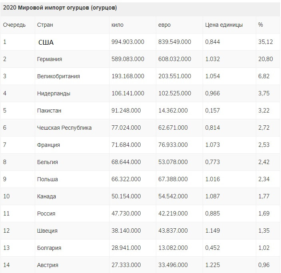Select the 'евро' column header
Image resolution: width=281 pixels, height=273 pixels.
pyautogui.click(x=164, y=25)
